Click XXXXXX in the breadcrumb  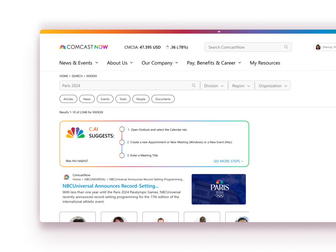click(91, 76)
